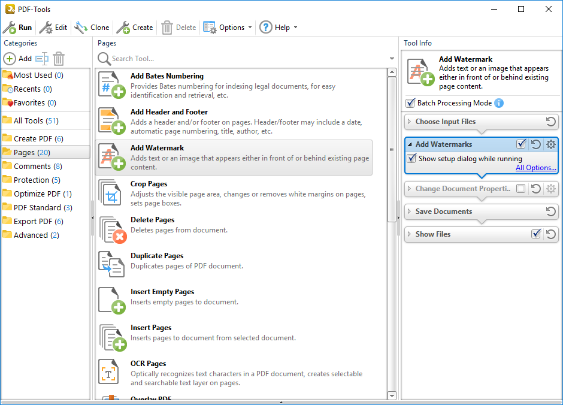This screenshot has width=563, height=405.
Task: Open the All Options link
Action: coord(536,168)
